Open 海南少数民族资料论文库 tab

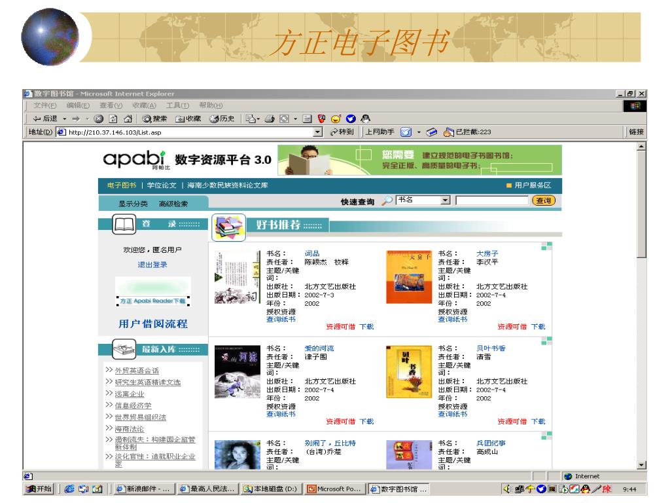[x=227, y=185]
